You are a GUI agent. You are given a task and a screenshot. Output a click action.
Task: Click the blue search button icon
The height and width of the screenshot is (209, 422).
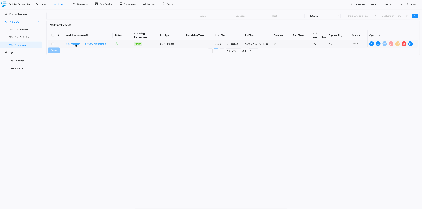click(415, 16)
